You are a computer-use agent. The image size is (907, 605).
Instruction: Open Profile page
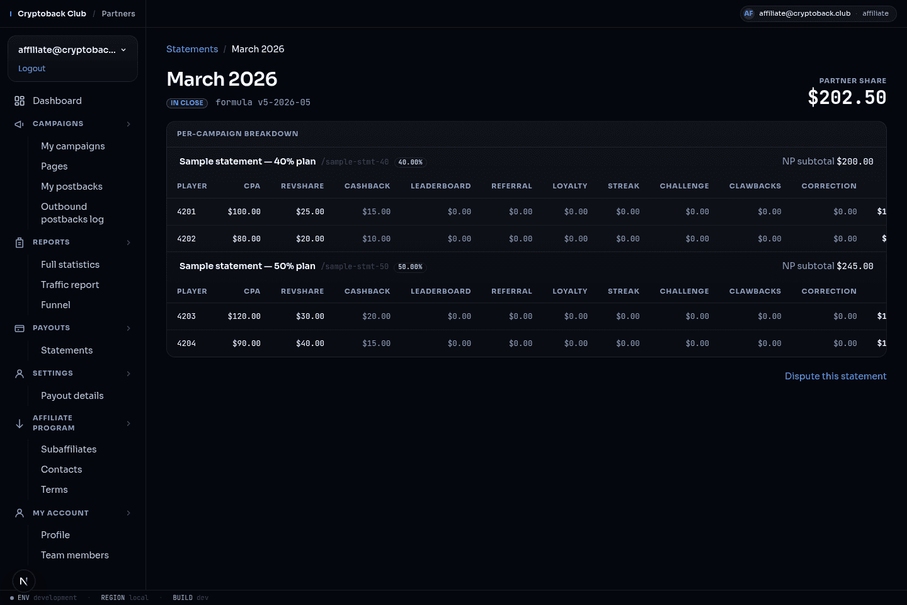(55, 535)
